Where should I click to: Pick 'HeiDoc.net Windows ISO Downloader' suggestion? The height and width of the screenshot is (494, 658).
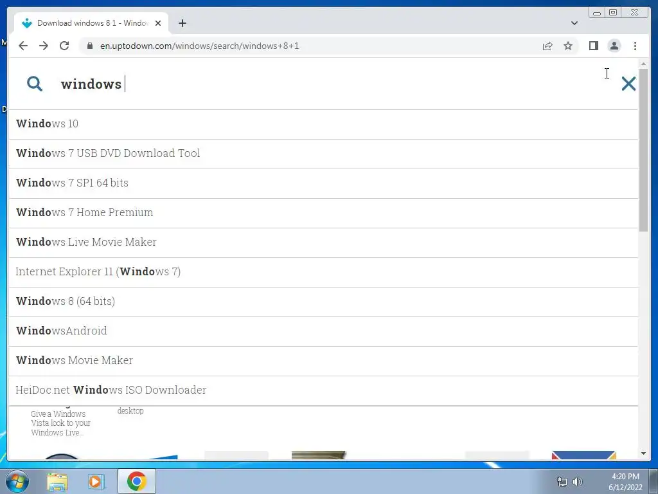[x=323, y=390]
